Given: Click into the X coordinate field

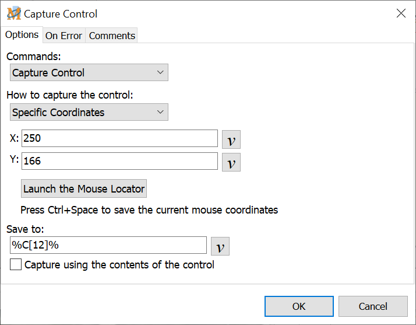Looking at the screenshot, I should [x=119, y=139].
